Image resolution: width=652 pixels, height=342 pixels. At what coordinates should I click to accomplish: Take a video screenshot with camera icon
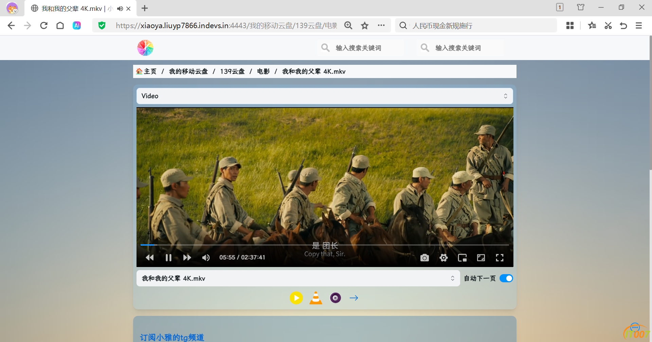point(424,258)
